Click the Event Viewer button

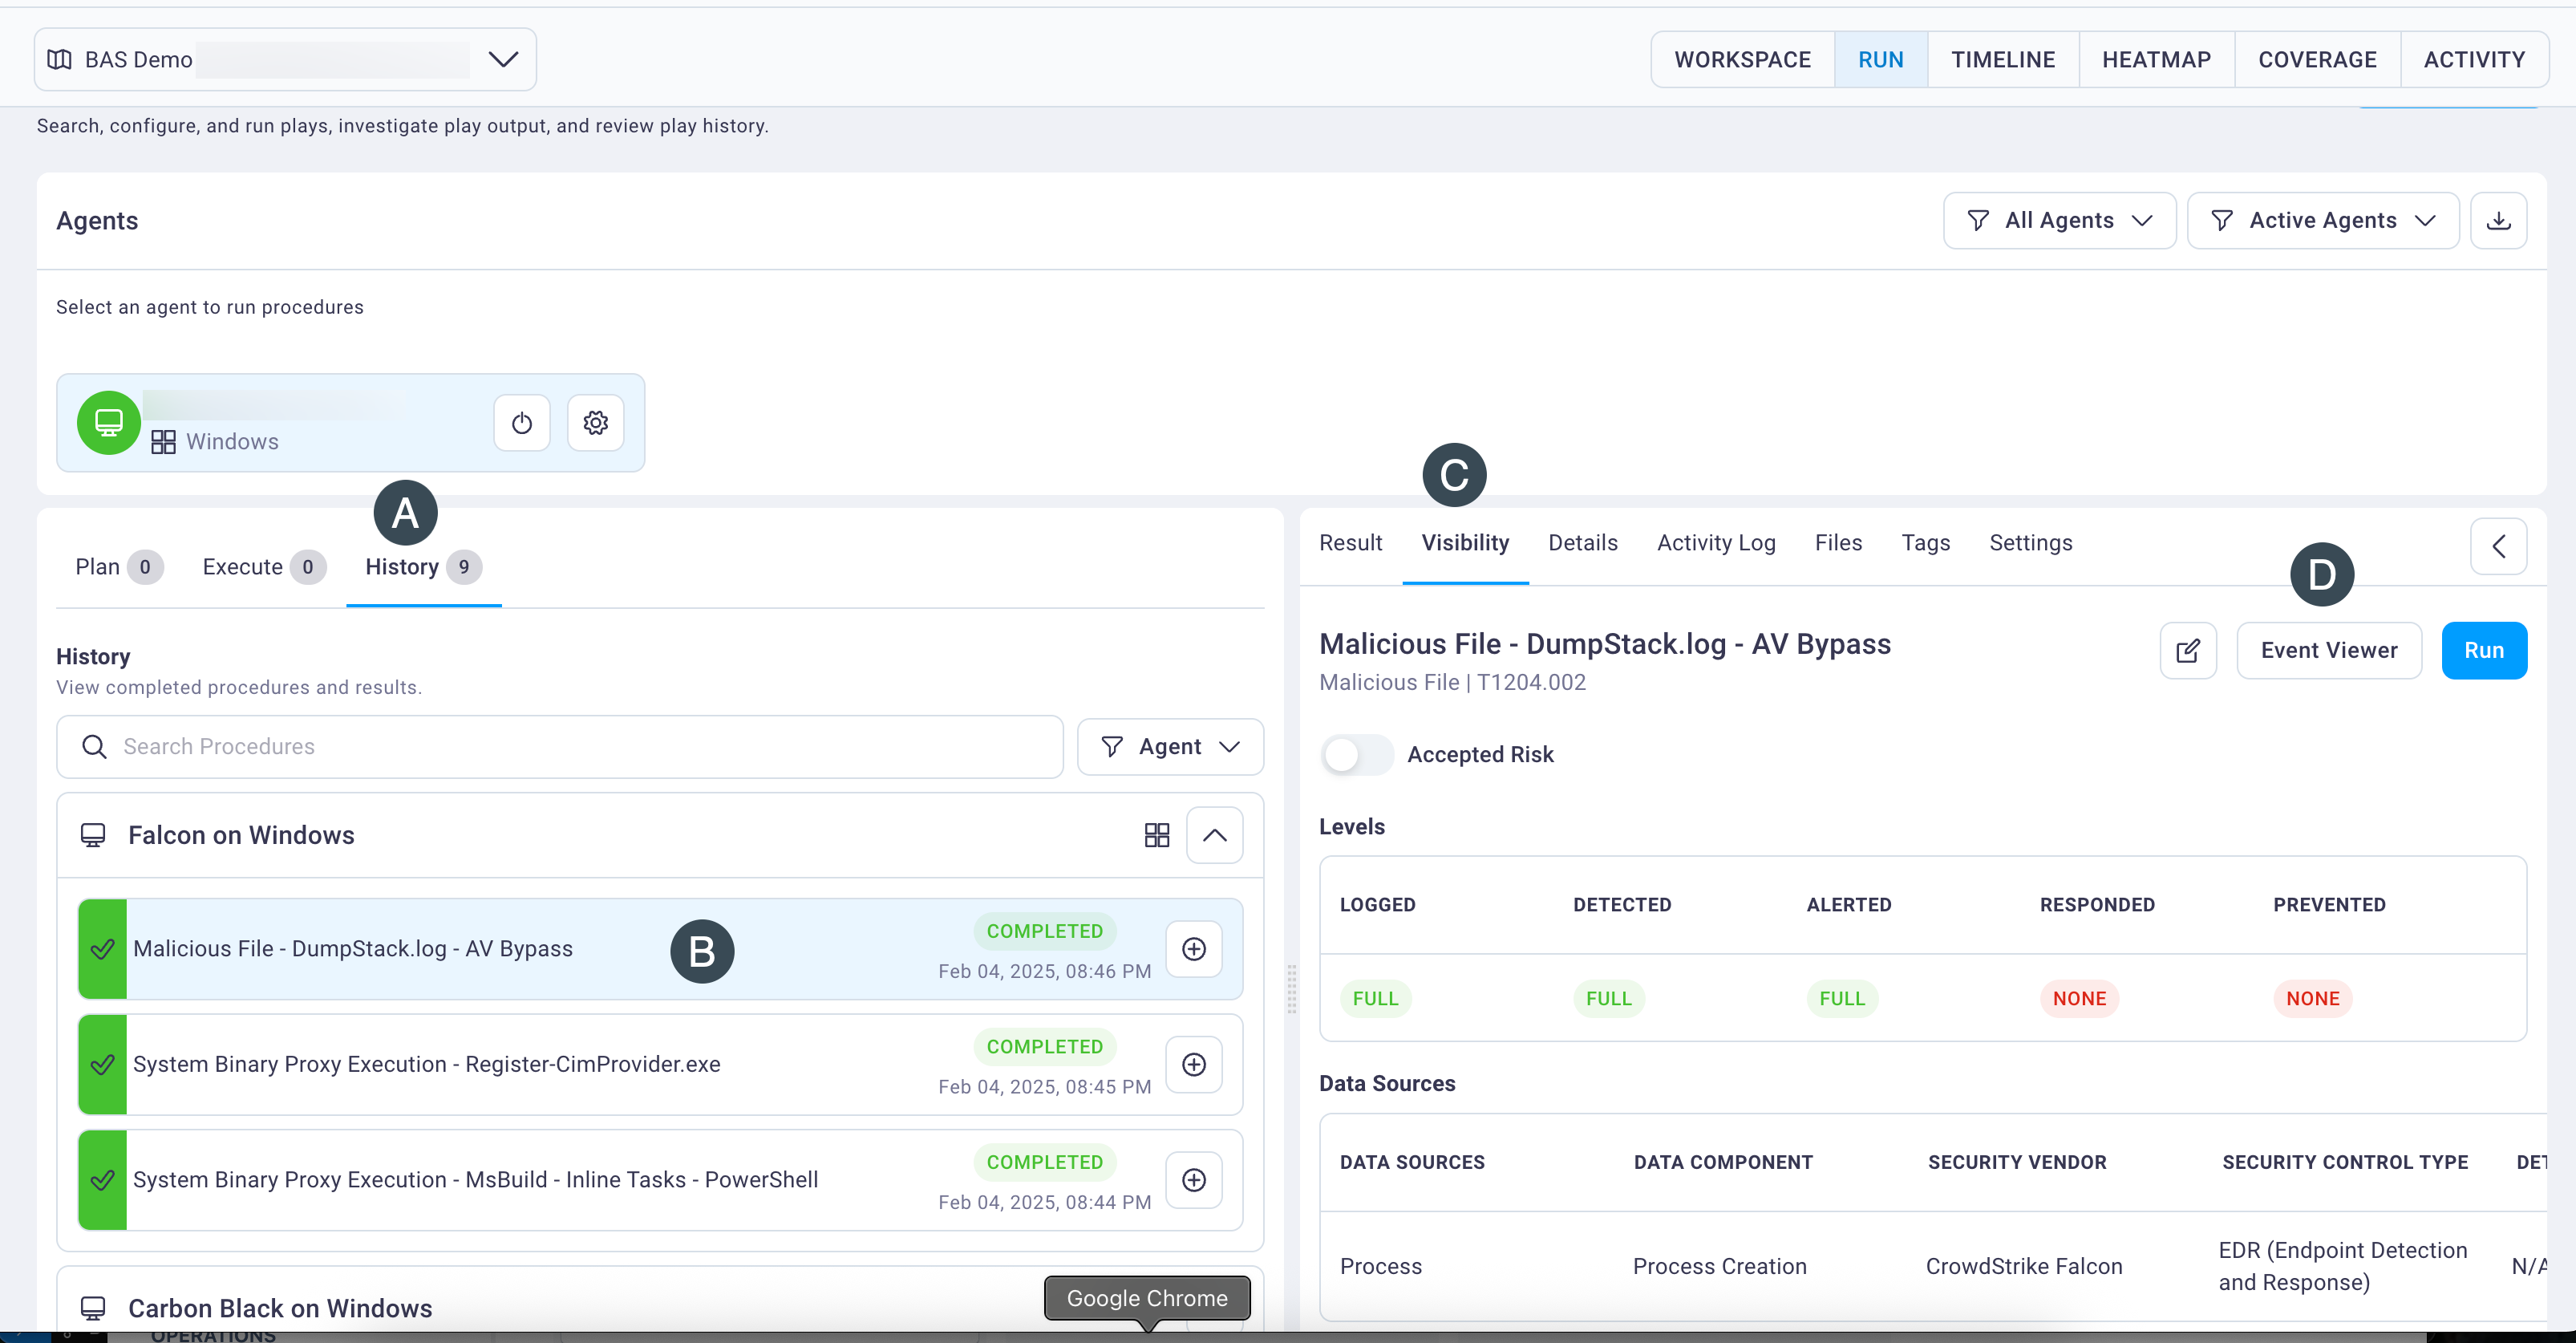coord(2328,651)
